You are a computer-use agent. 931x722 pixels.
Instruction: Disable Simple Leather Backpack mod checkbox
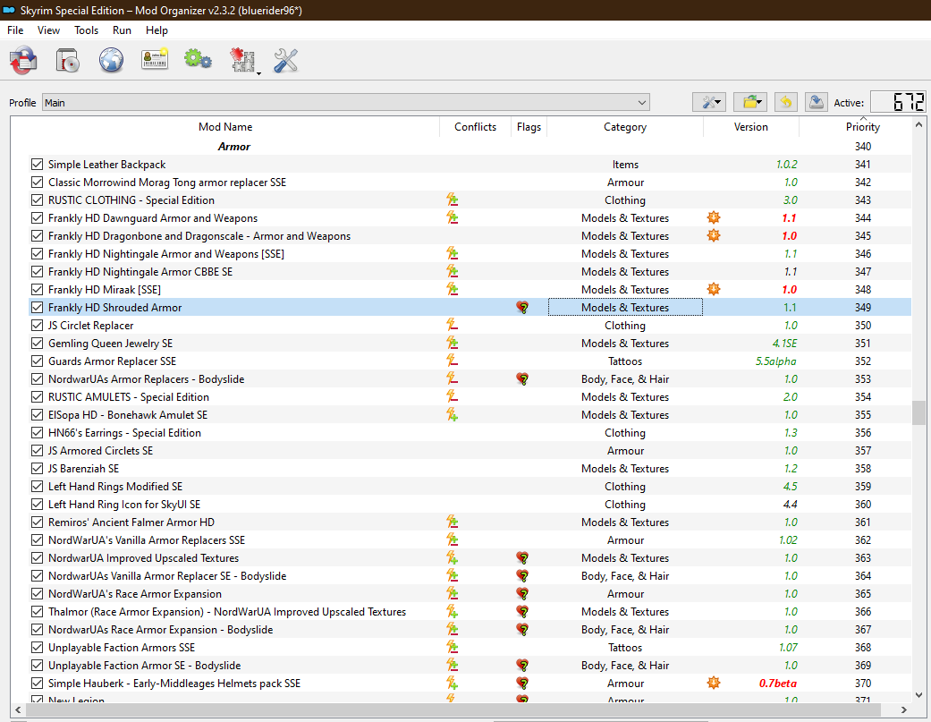[37, 165]
